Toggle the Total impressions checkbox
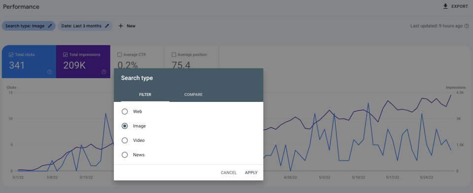473x193 pixels. coord(65,55)
